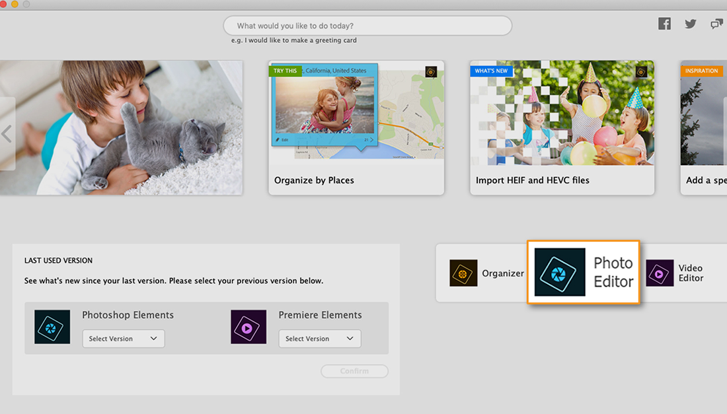
Task: Click the tutorials icon beside Twitter
Action: click(716, 23)
